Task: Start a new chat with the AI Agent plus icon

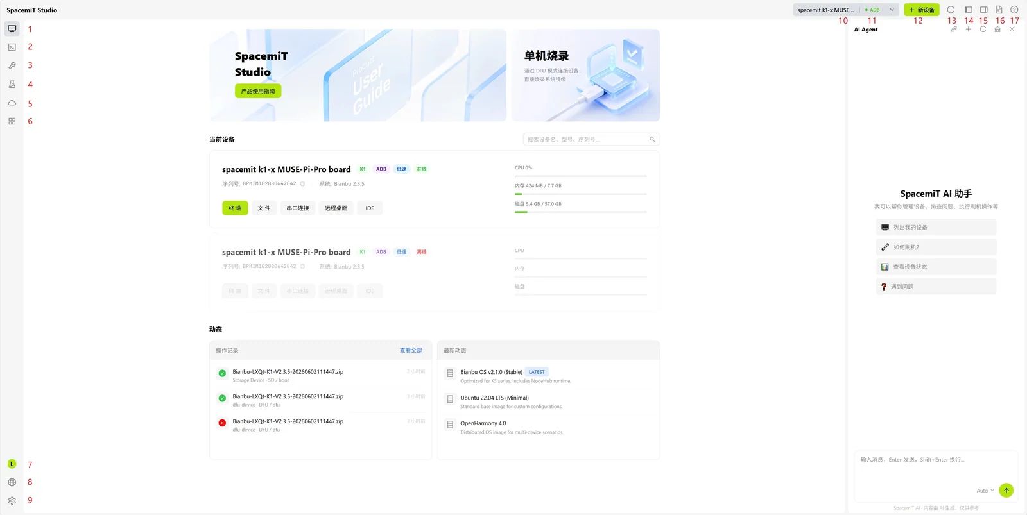Action: coord(969,29)
